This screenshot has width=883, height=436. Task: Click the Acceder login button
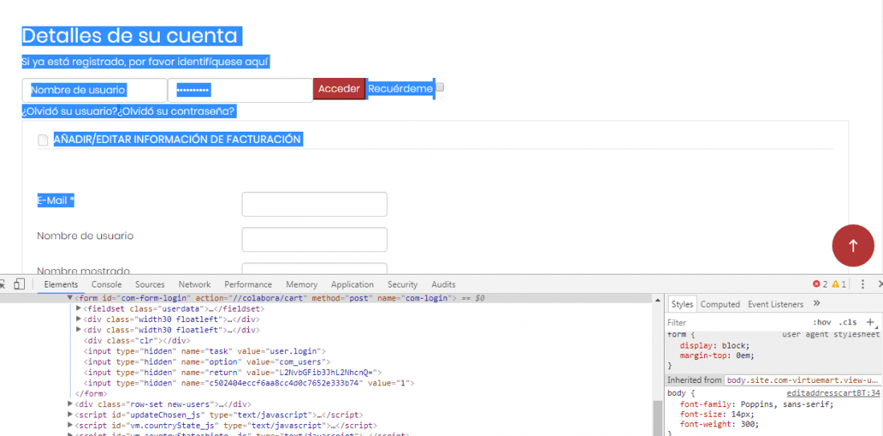(339, 88)
